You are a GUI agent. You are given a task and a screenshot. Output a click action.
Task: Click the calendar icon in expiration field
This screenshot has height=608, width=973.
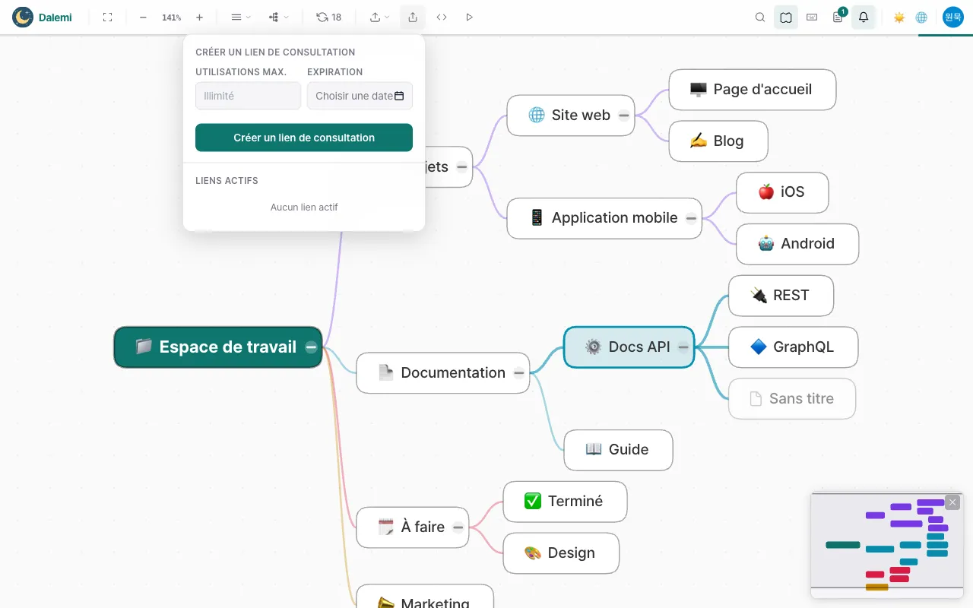point(399,96)
